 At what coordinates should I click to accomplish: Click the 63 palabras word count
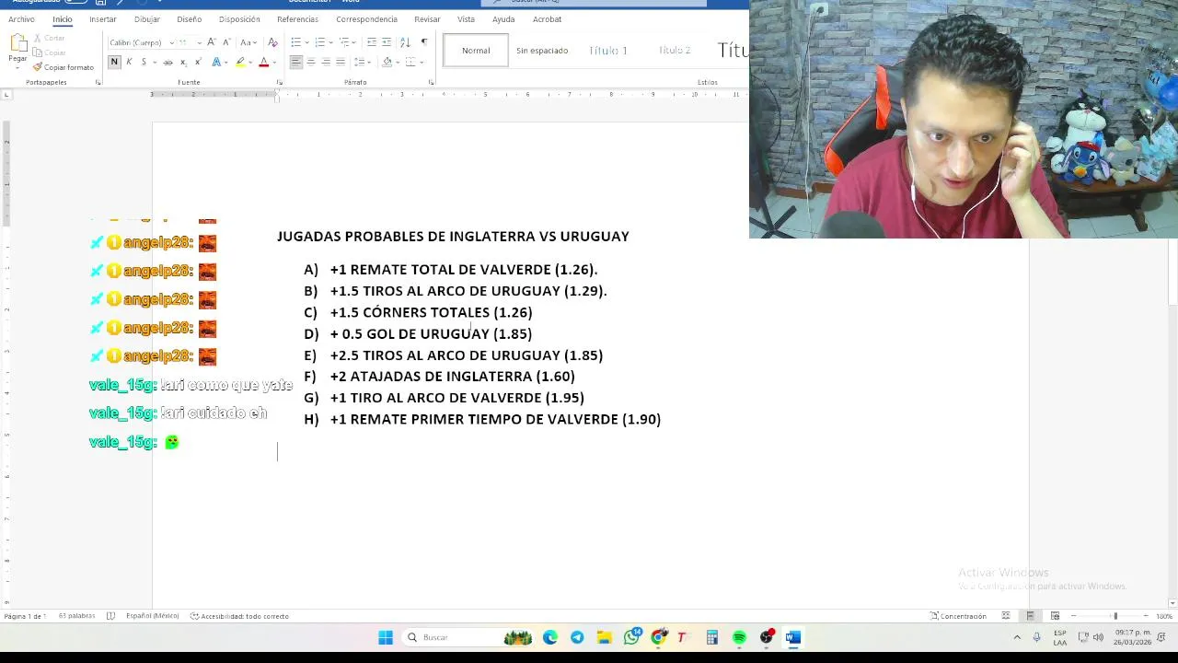[x=76, y=616]
